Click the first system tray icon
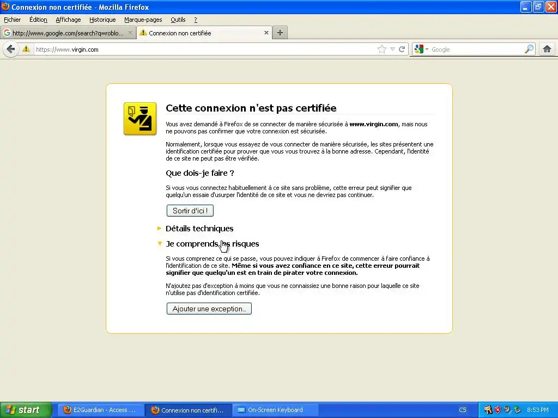The image size is (558, 418). [x=488, y=410]
